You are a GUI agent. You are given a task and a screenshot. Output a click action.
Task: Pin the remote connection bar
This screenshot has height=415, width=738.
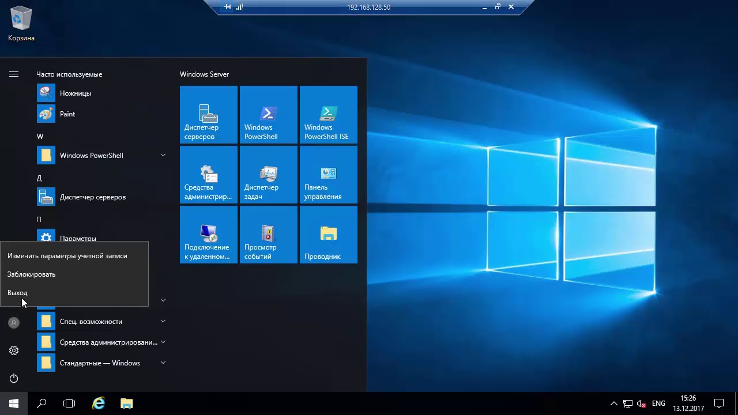click(228, 7)
